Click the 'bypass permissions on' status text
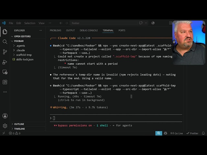207x155 pixels. [75, 125]
